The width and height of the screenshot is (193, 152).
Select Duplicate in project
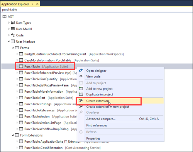pos(100,94)
